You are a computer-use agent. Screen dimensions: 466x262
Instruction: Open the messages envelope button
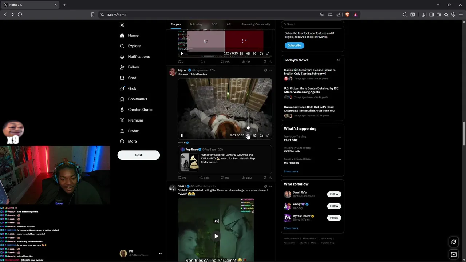coord(454,254)
